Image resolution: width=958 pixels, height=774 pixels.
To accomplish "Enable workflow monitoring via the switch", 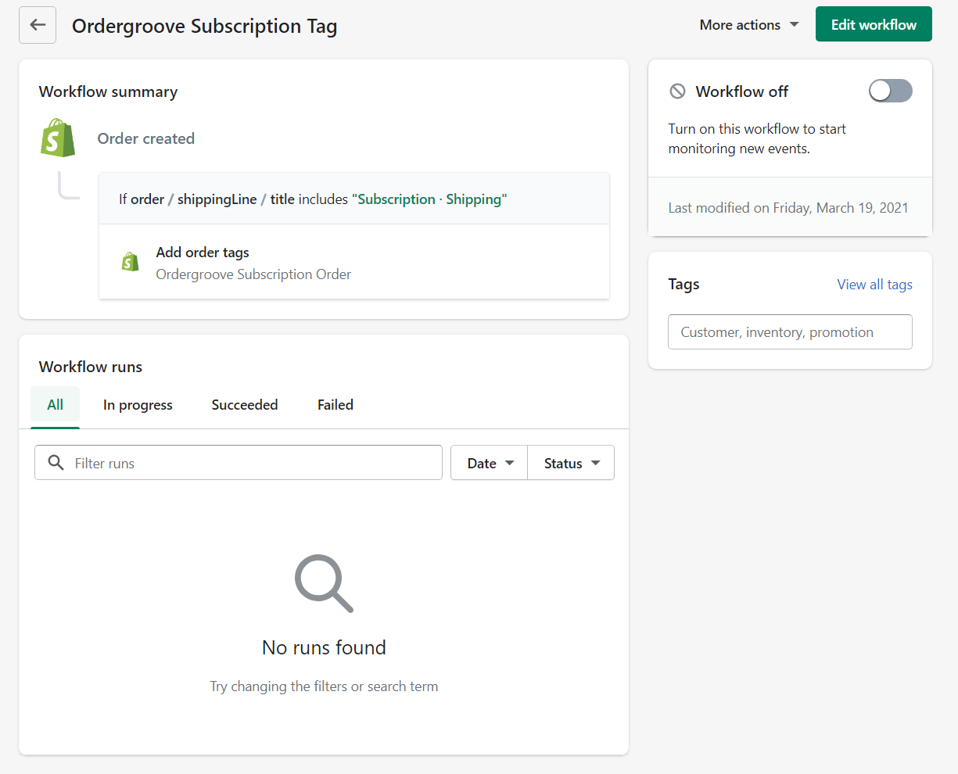I will [x=890, y=91].
